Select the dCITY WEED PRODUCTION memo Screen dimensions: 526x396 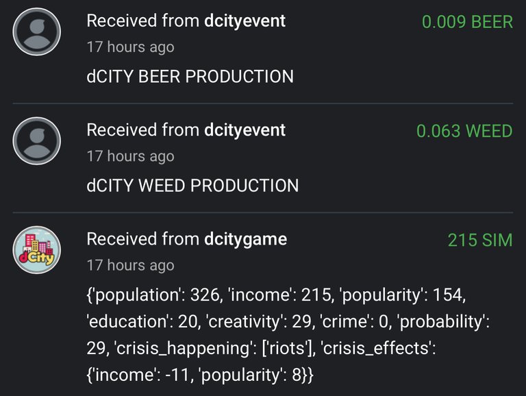192,186
